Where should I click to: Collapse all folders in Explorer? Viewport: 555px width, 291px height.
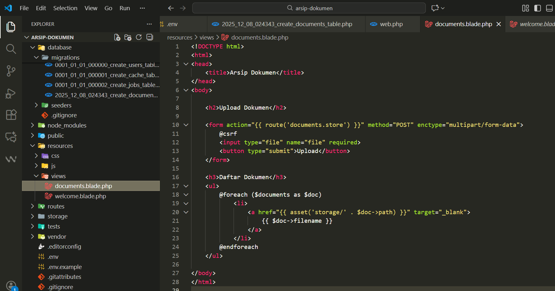150,37
